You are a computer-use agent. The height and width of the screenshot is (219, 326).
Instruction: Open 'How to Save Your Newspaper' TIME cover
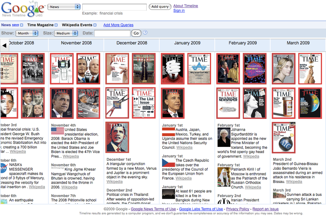(x=228, y=103)
